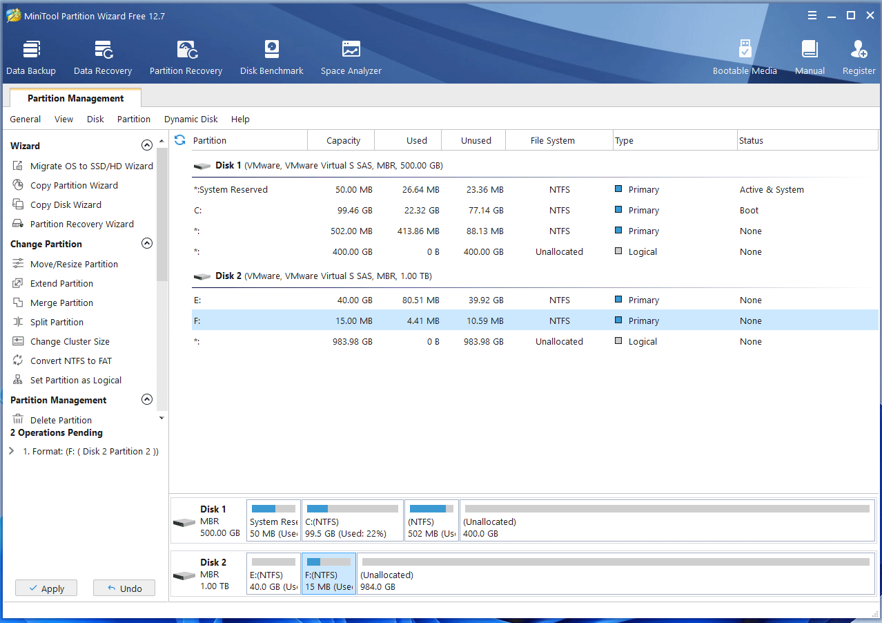This screenshot has height=623, width=882.
Task: Select the C: partition row
Action: point(535,210)
